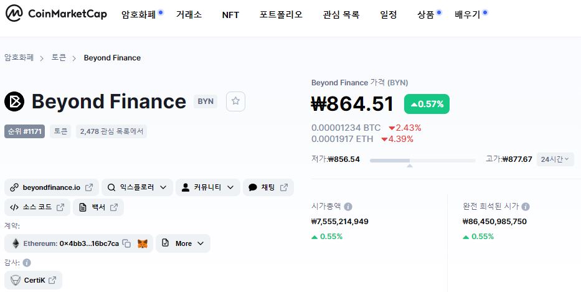This screenshot has height=292, width=581.
Task: Visit beyondfinance.io website link
Action: click(52, 187)
